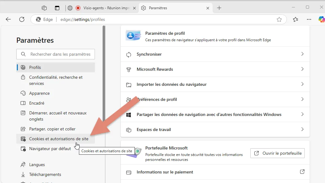Expand Préférences de profil with its chevron
325x183 pixels.
[302, 99]
